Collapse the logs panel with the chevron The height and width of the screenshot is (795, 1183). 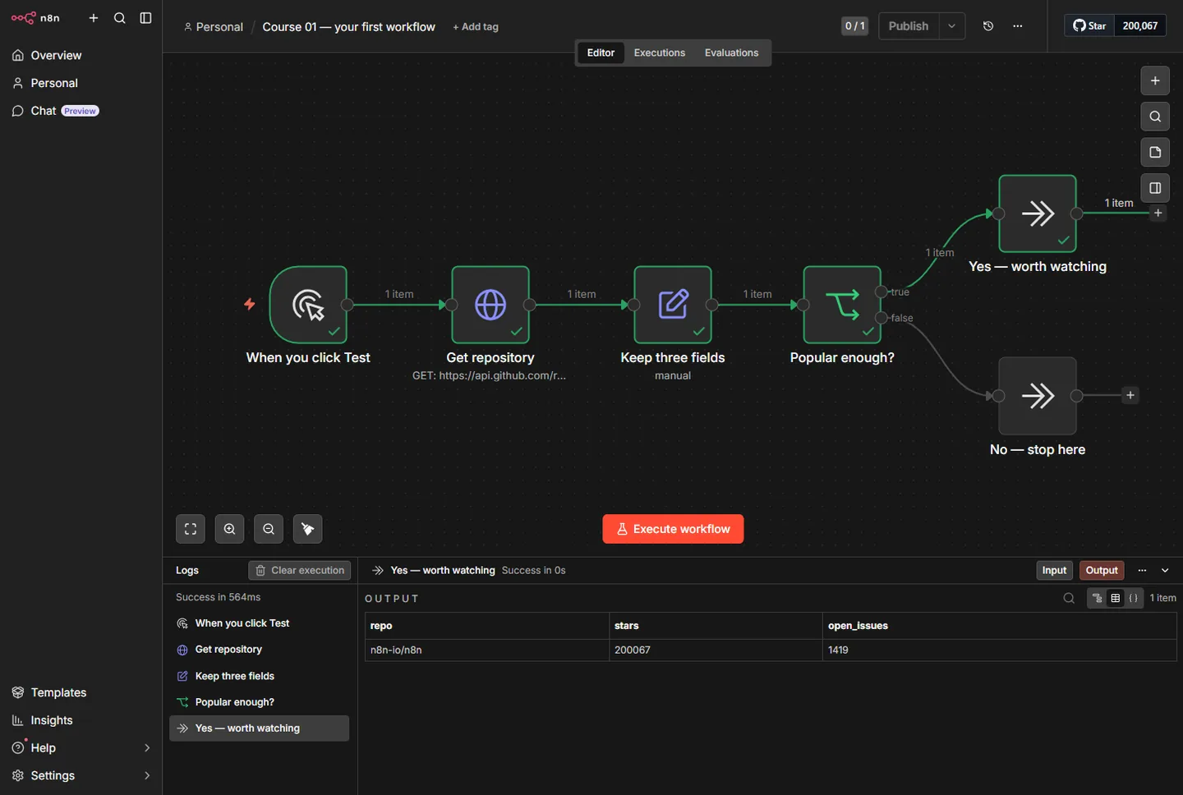pos(1165,570)
